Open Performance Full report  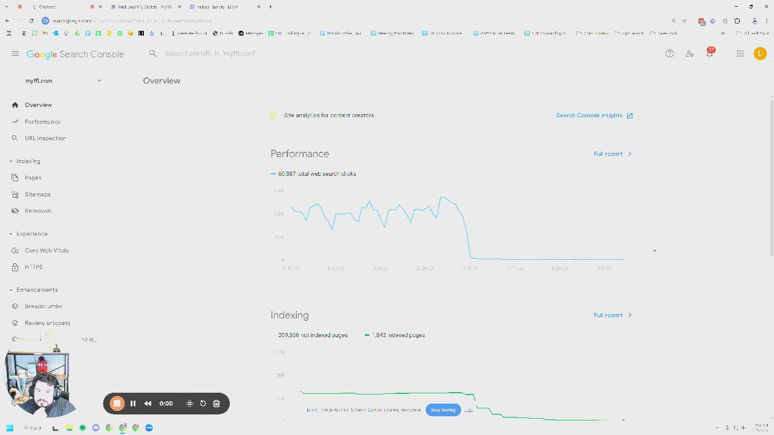coord(613,154)
